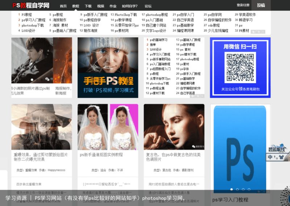Click the 制作海报 link

tap(90, 31)
